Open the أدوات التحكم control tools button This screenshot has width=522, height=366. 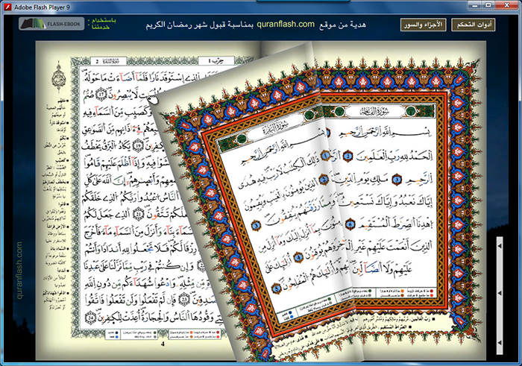click(473, 25)
